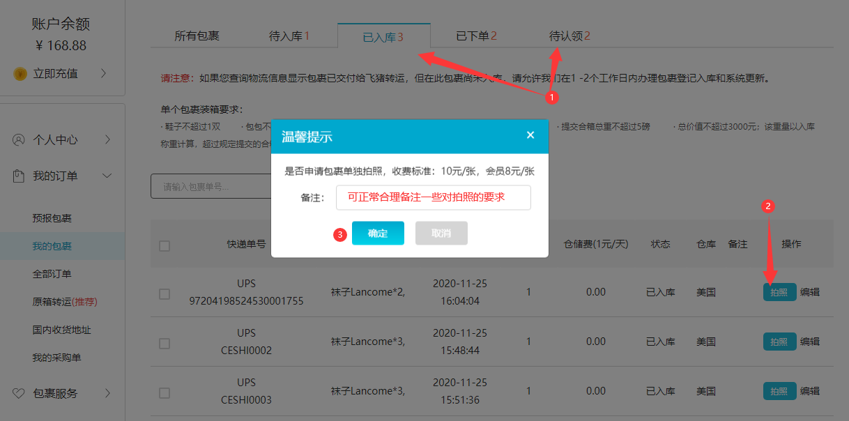
Task: Collapse the 我的订单 menu arrow
Action: (107, 176)
